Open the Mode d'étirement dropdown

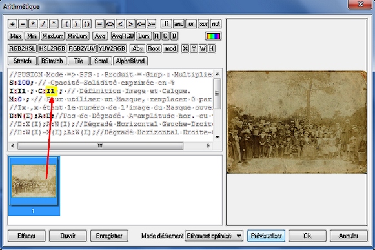pos(214,236)
